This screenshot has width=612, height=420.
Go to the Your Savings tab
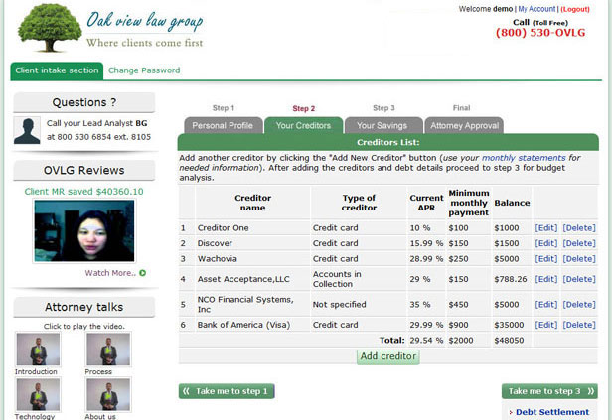tap(382, 125)
